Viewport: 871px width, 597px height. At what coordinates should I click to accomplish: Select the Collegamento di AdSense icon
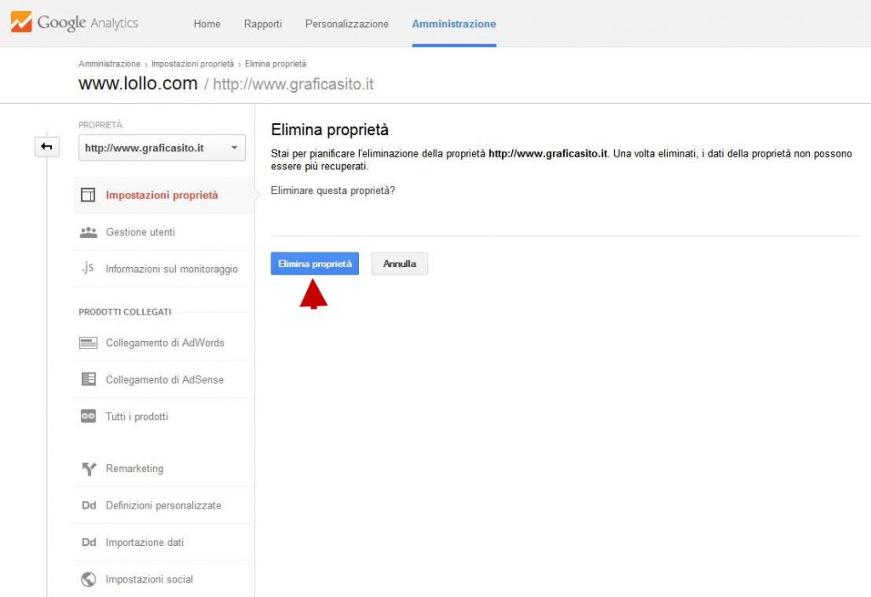88,378
